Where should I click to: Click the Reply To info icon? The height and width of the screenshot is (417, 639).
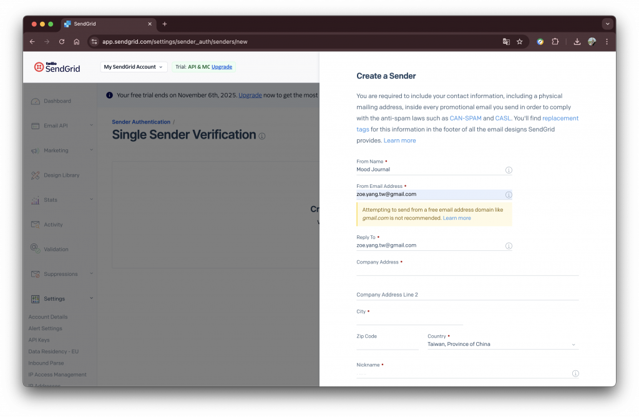(x=509, y=246)
